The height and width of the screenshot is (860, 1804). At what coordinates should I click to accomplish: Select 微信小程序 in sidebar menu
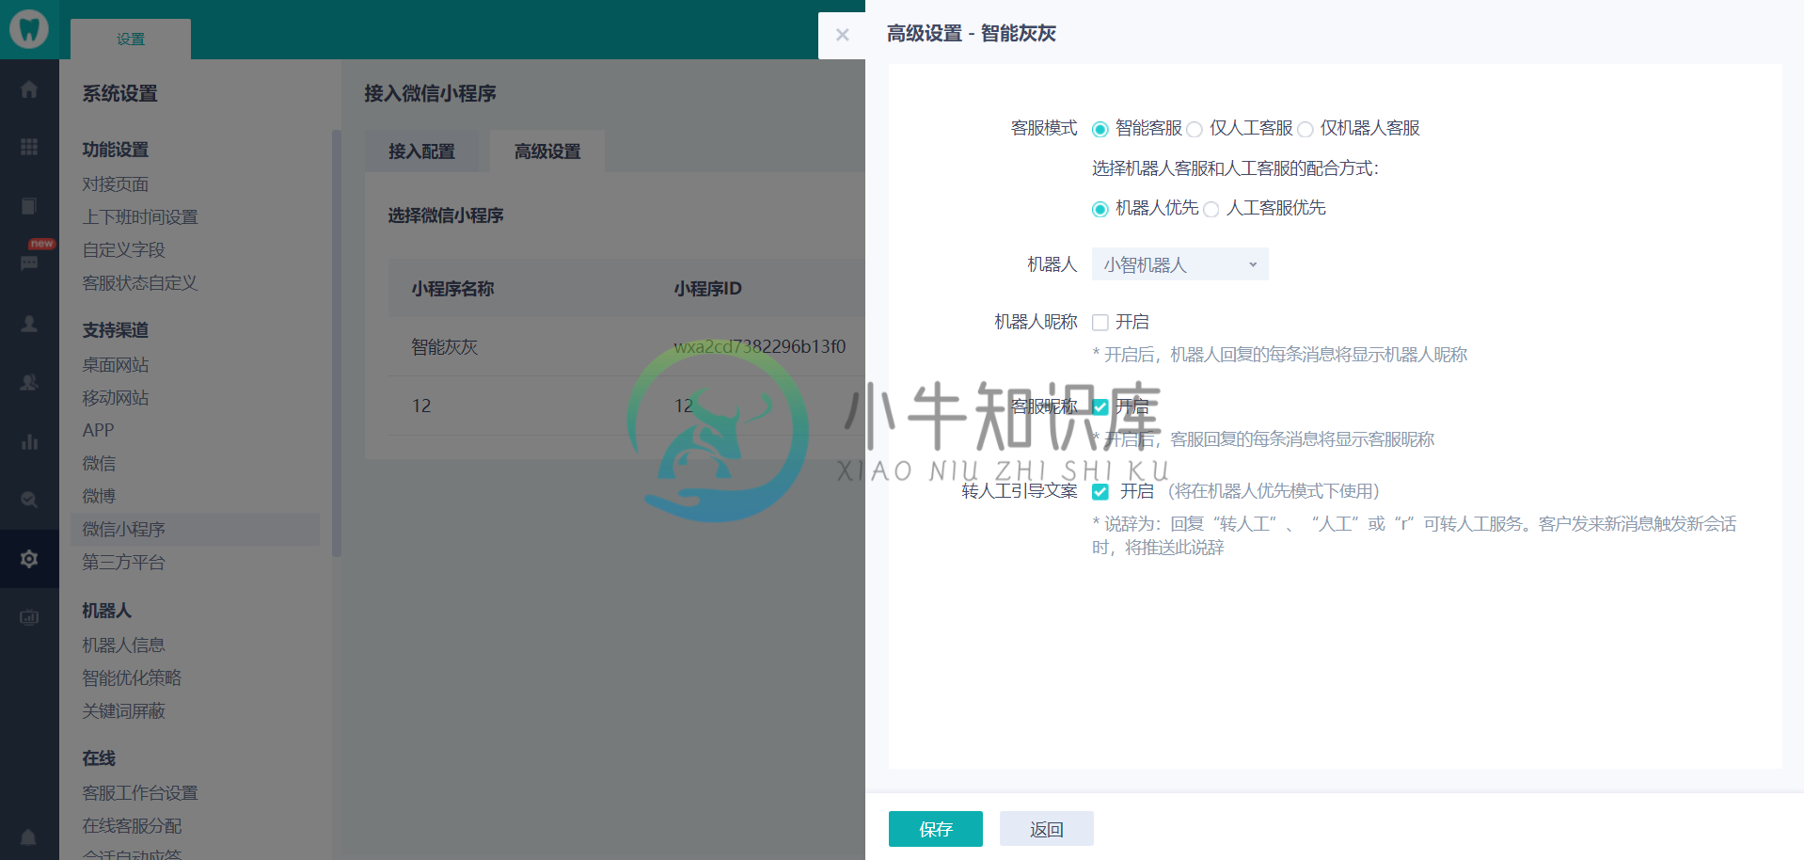195,529
